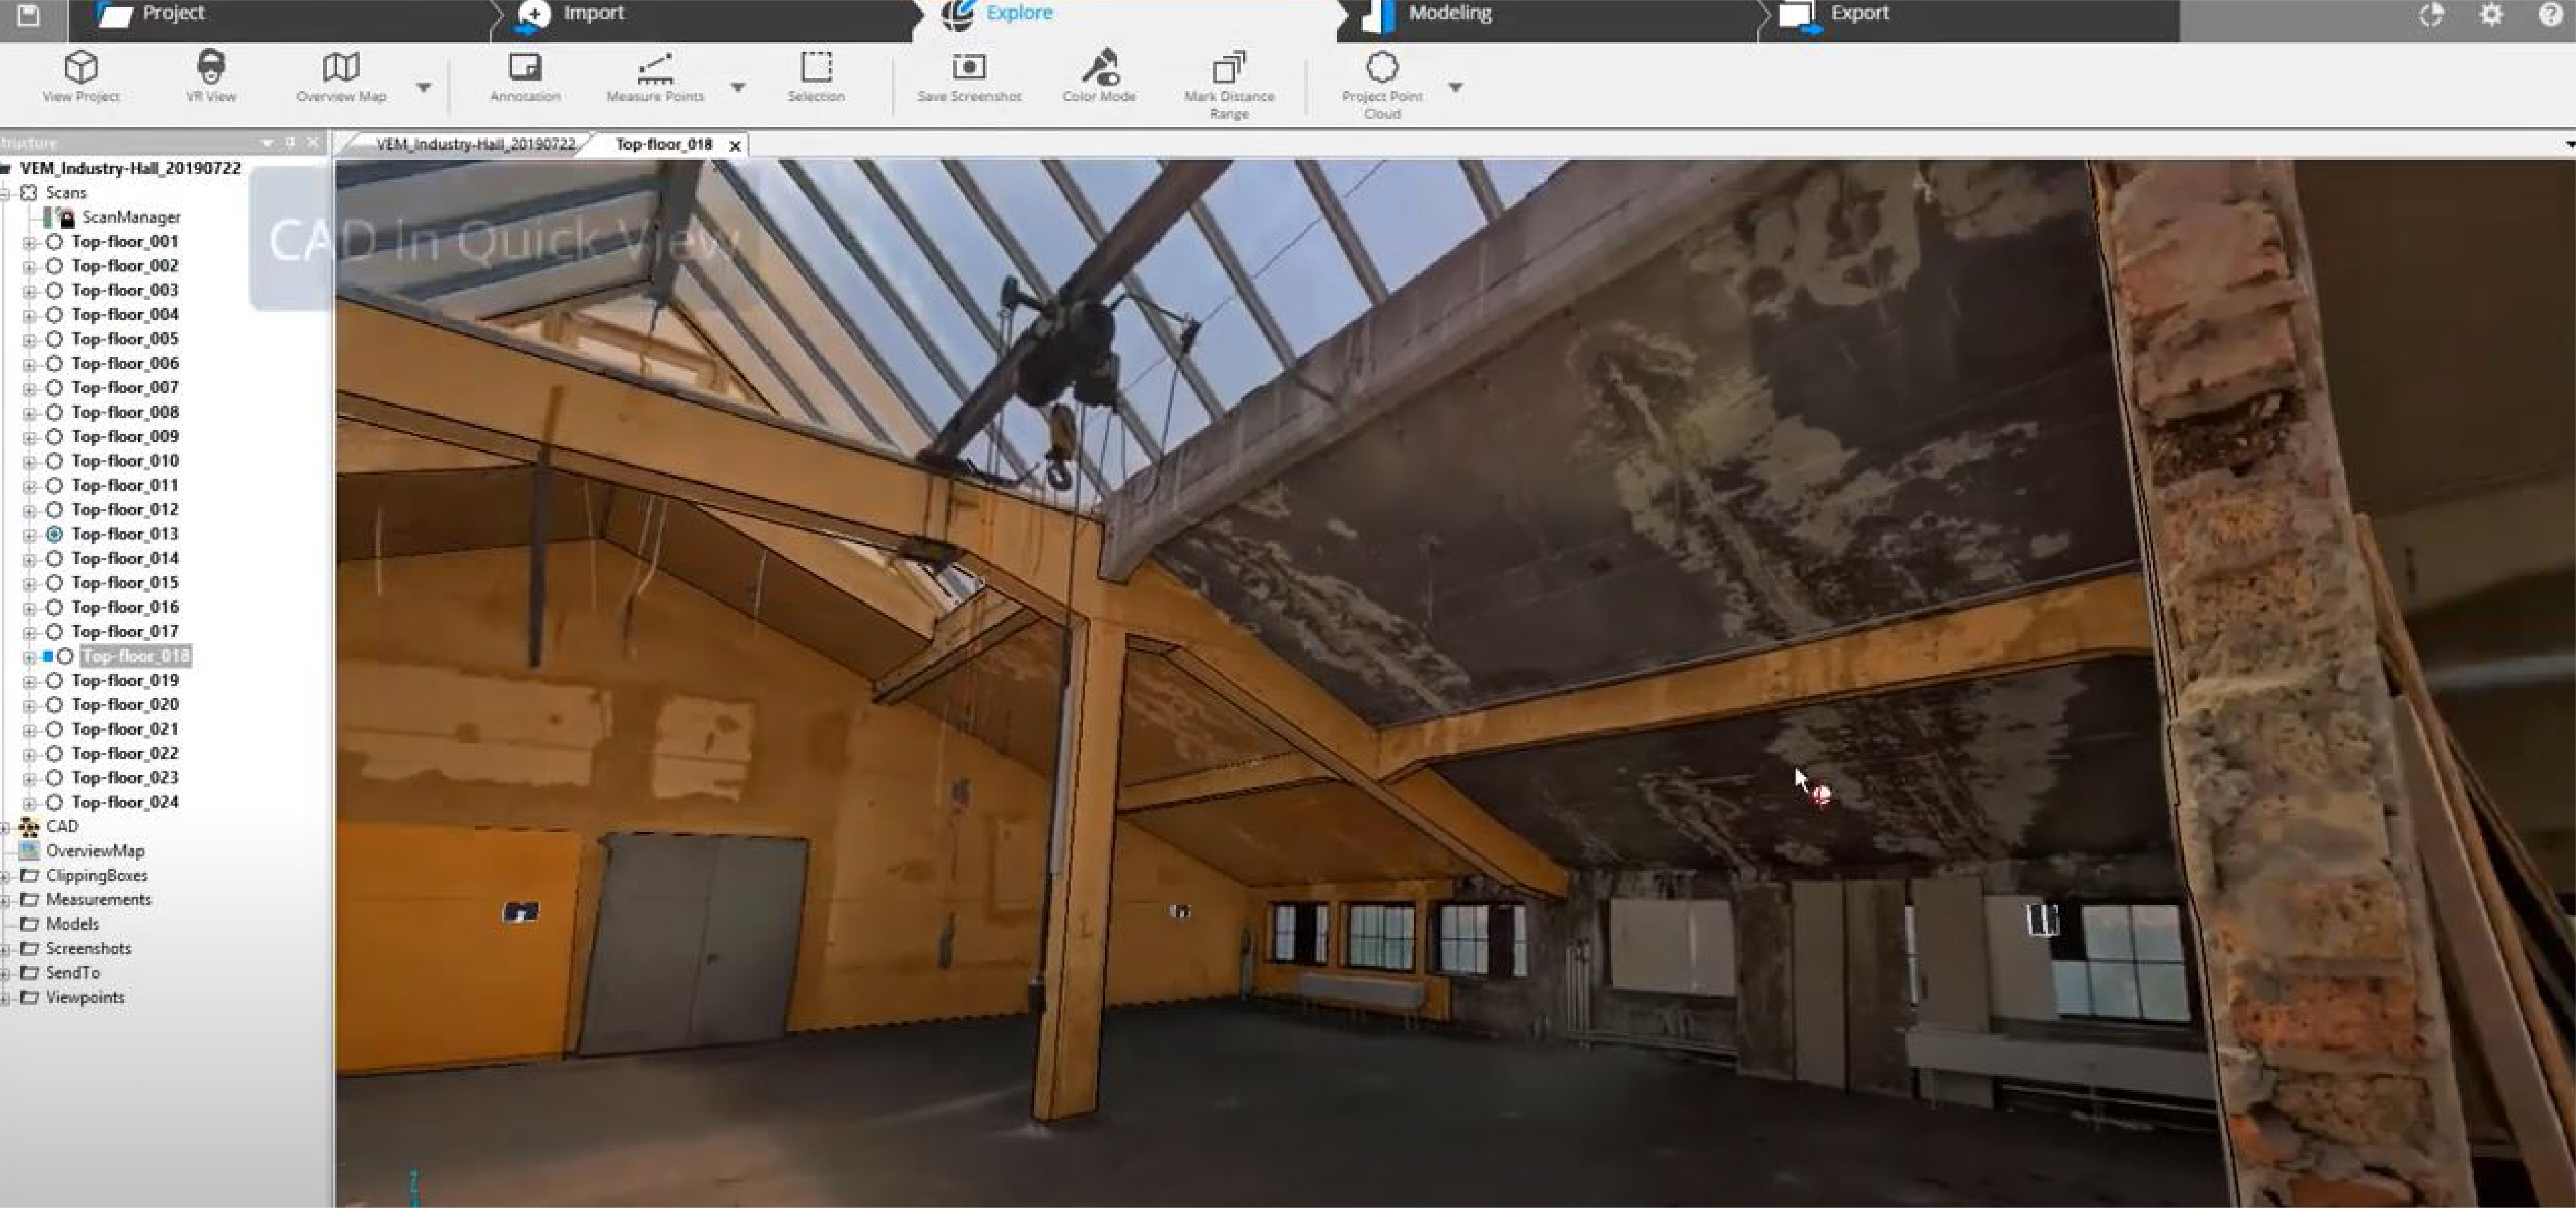Close the Top-floor_018 tab

coord(735,146)
